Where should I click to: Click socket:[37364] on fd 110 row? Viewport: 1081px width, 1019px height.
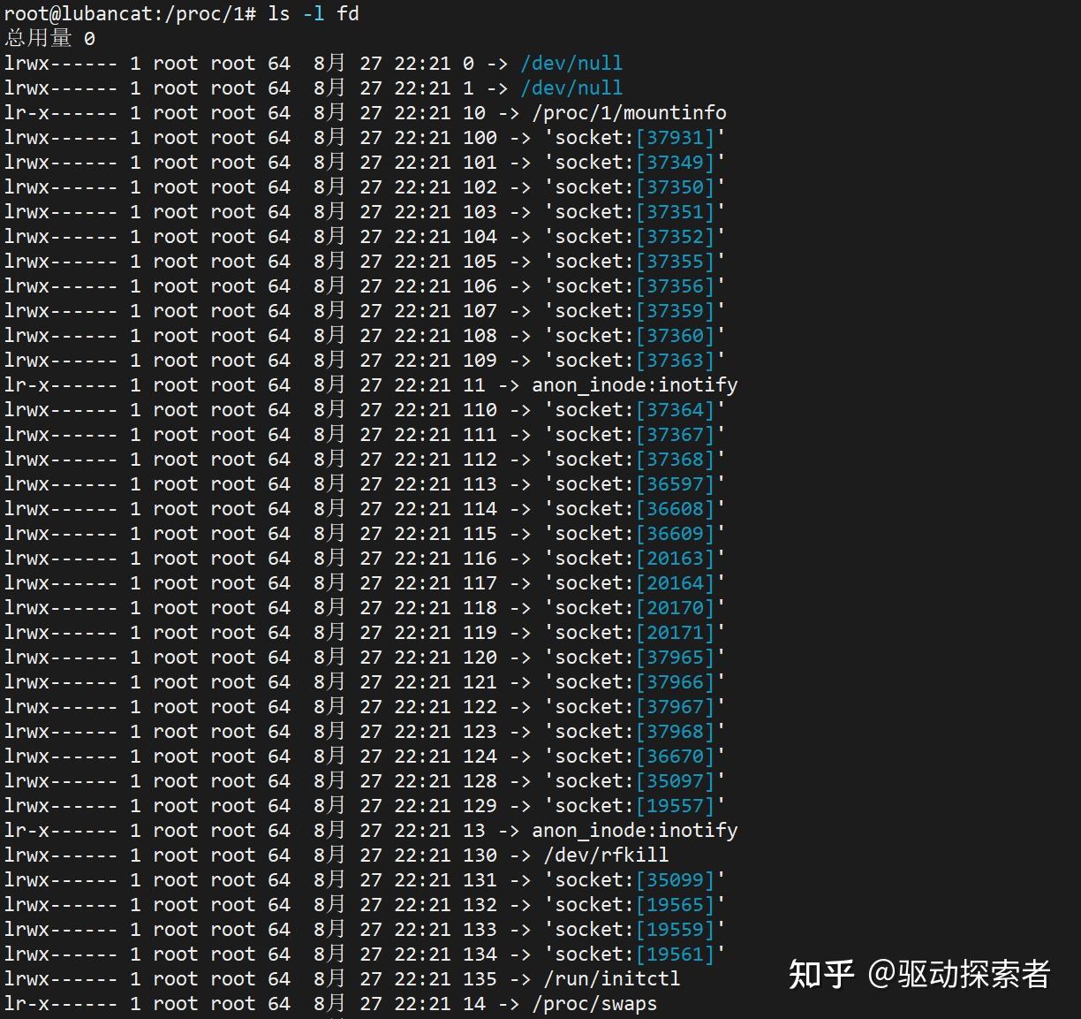(635, 409)
